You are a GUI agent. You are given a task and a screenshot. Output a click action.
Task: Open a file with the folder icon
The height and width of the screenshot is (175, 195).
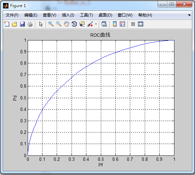tap(15, 24)
